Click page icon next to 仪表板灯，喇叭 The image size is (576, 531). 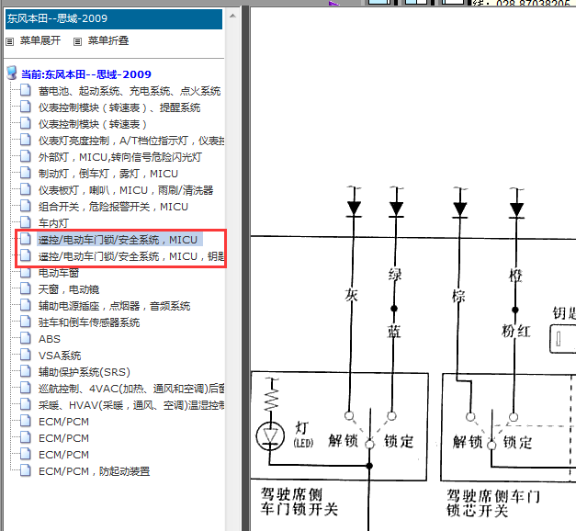26,189
